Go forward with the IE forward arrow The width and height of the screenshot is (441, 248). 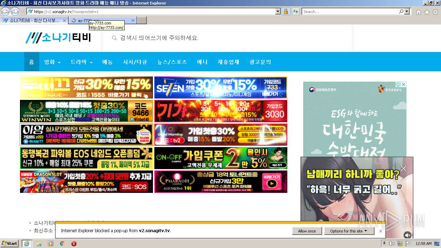[x=15, y=11]
